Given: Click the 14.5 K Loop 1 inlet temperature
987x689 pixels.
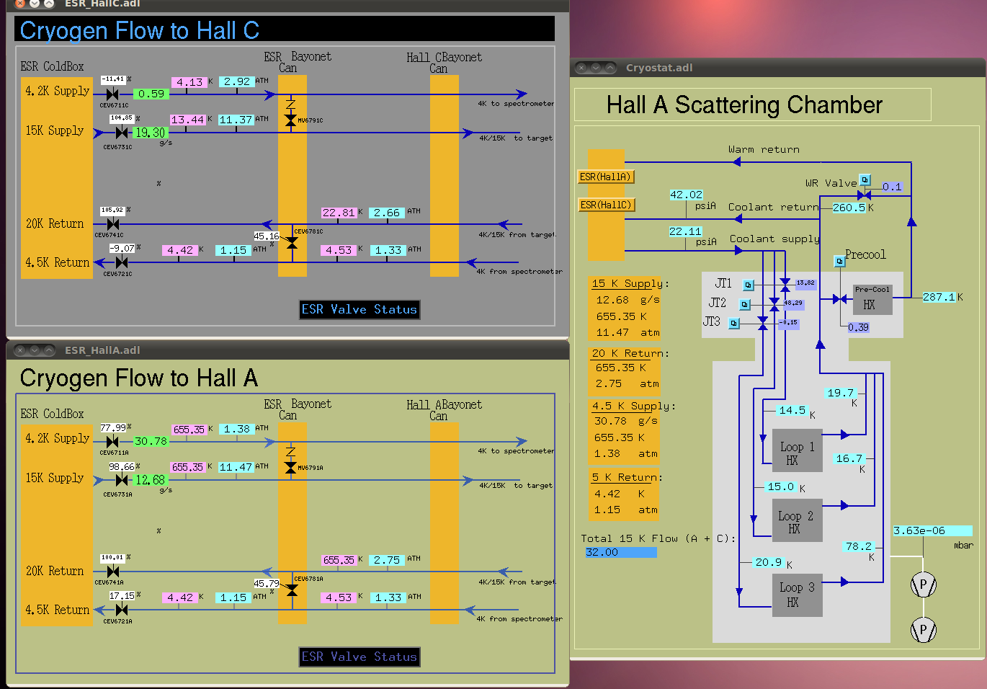Looking at the screenshot, I should [x=792, y=410].
